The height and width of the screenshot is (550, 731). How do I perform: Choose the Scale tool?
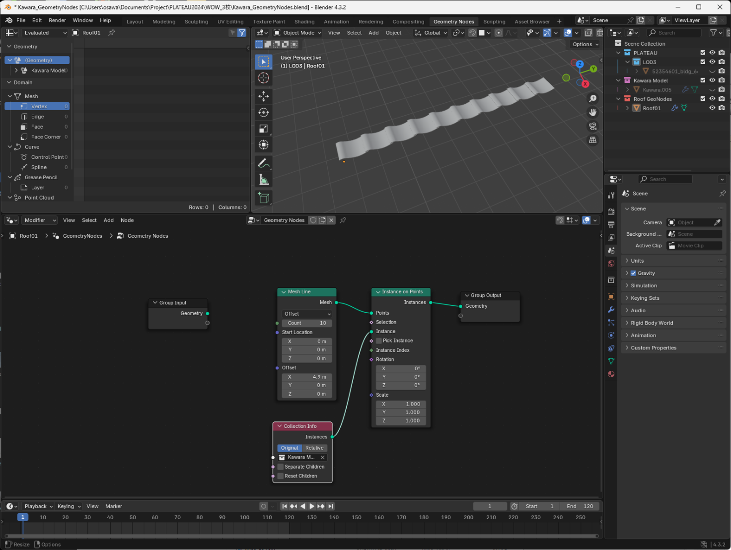coord(264,129)
